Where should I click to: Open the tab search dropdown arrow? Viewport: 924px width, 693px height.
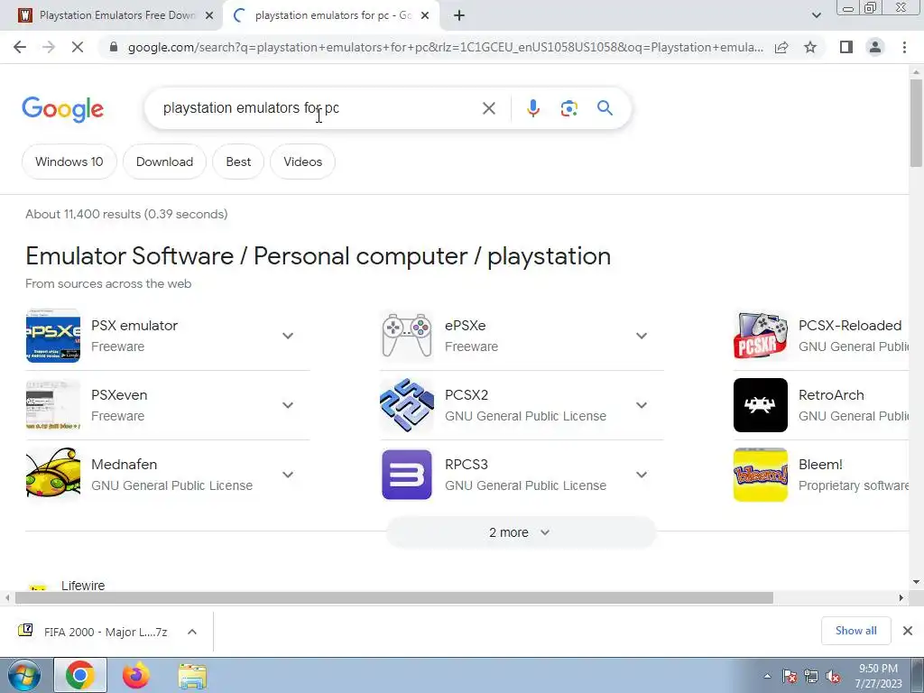pyautogui.click(x=816, y=15)
